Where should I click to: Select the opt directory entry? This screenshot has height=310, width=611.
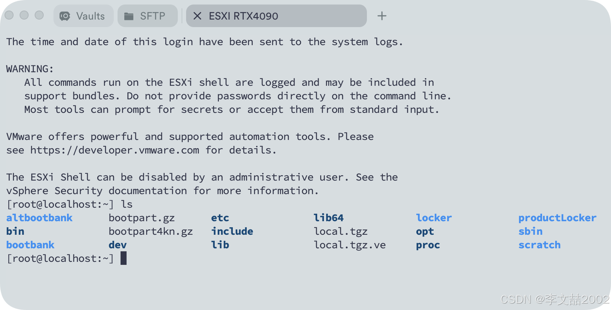(x=425, y=231)
